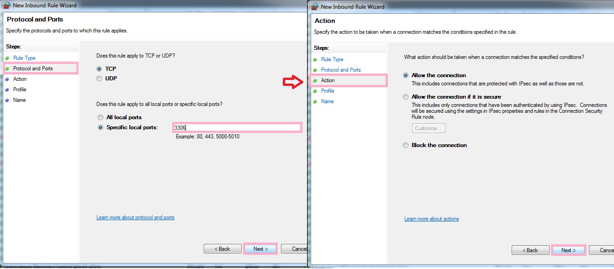
Task: Open Learn more about protocol and ports link
Action: click(x=135, y=217)
